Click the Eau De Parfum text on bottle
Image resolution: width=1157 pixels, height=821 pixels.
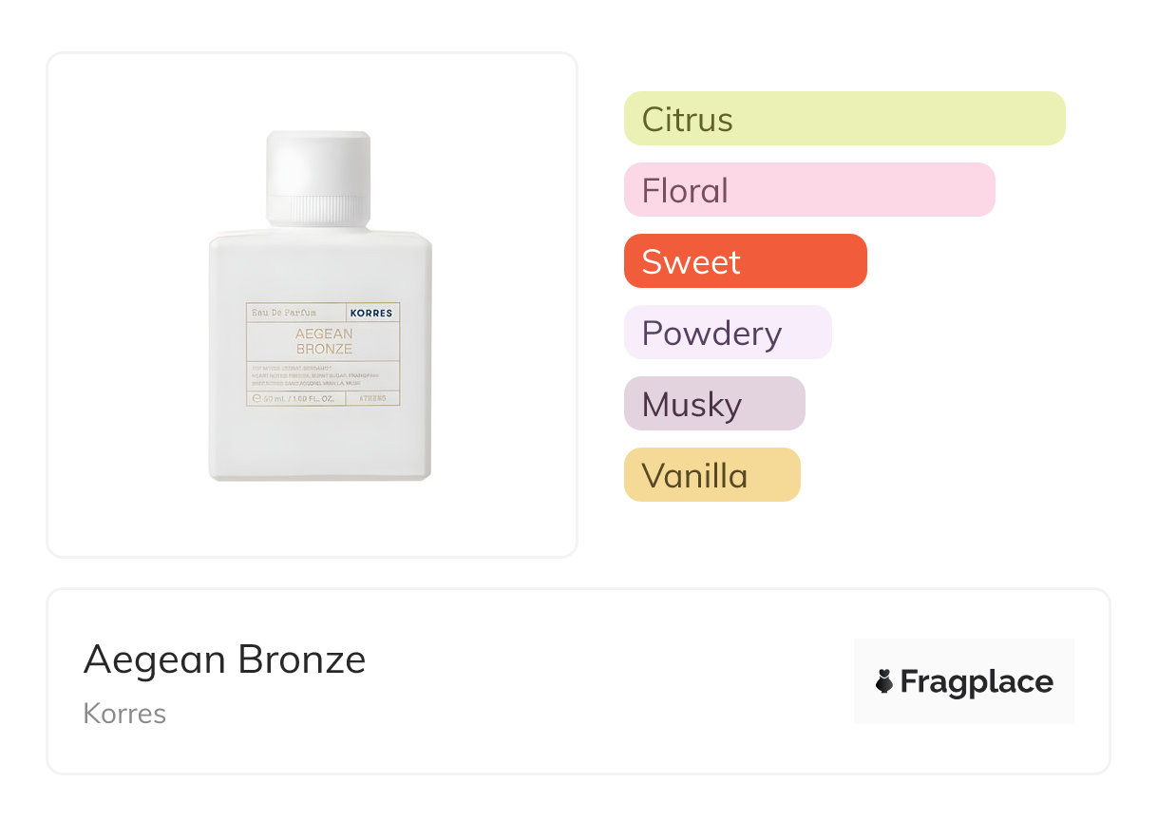point(283,313)
